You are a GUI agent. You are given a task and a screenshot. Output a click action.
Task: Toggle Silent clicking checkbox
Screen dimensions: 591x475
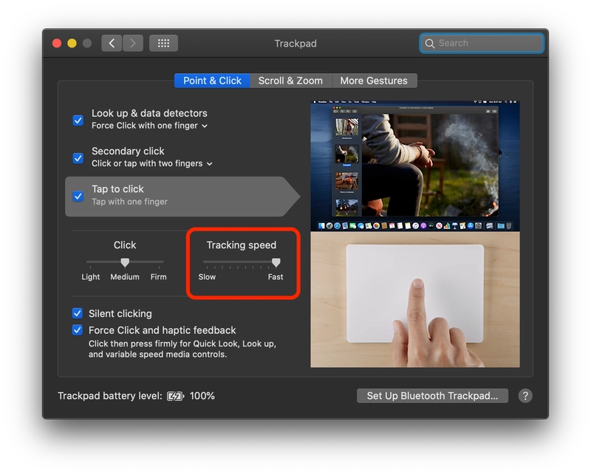(x=78, y=313)
